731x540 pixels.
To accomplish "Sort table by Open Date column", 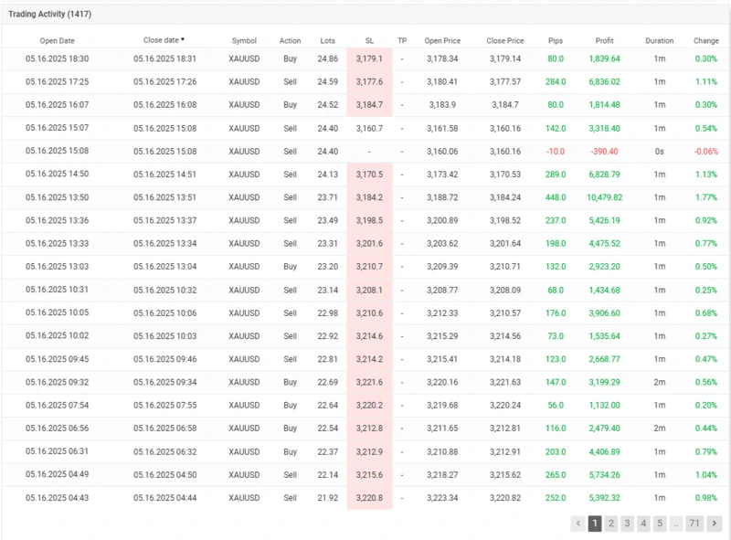I will (57, 41).
